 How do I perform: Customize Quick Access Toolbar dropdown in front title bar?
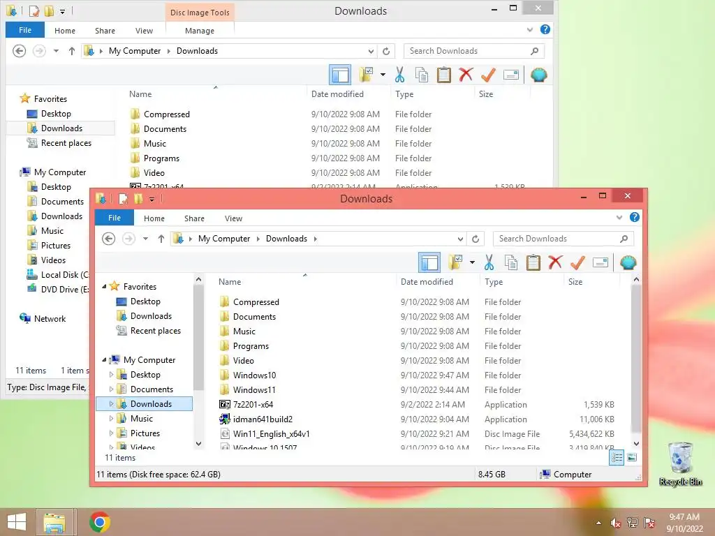click(152, 199)
